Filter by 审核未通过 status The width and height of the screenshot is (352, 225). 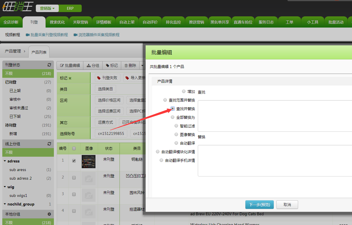[28, 108]
